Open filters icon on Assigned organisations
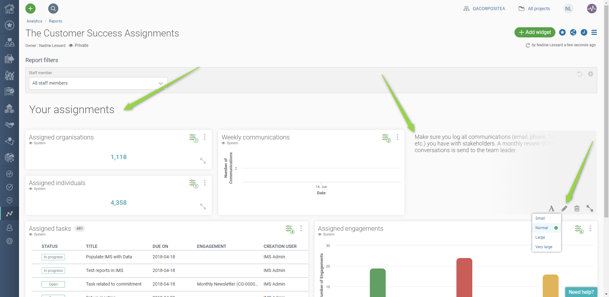Screen dimensions: 609x297 193,138
